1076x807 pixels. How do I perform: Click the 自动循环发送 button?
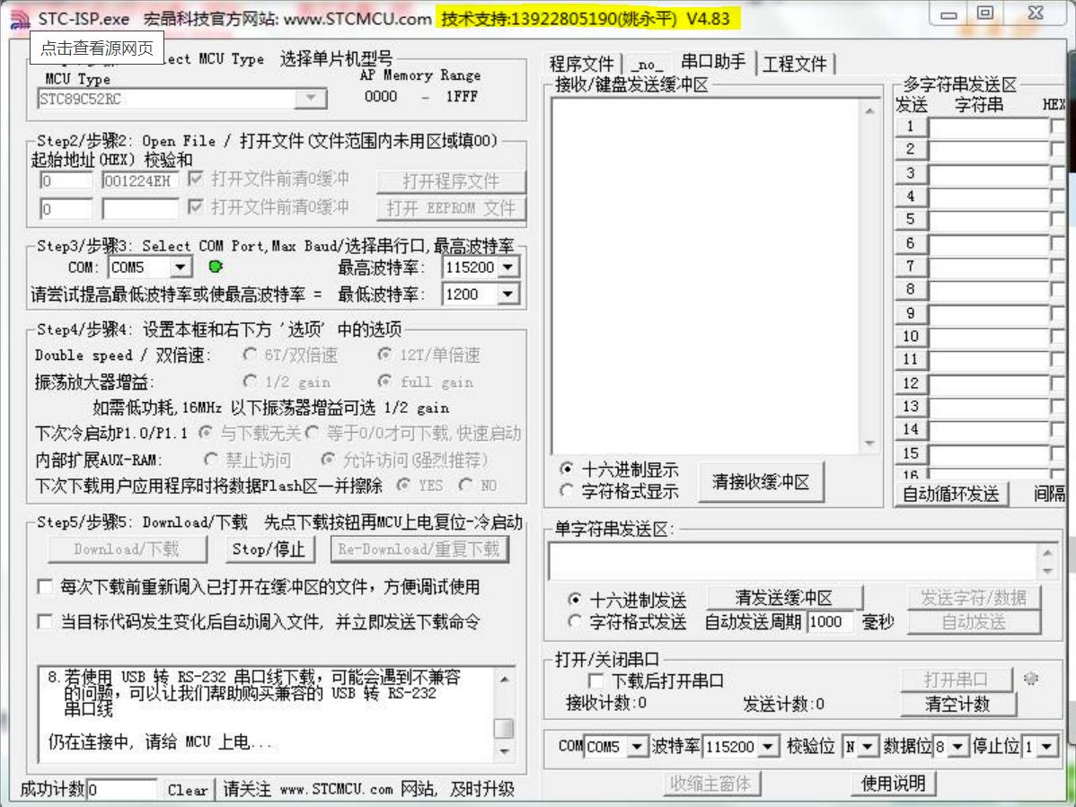[x=951, y=494]
